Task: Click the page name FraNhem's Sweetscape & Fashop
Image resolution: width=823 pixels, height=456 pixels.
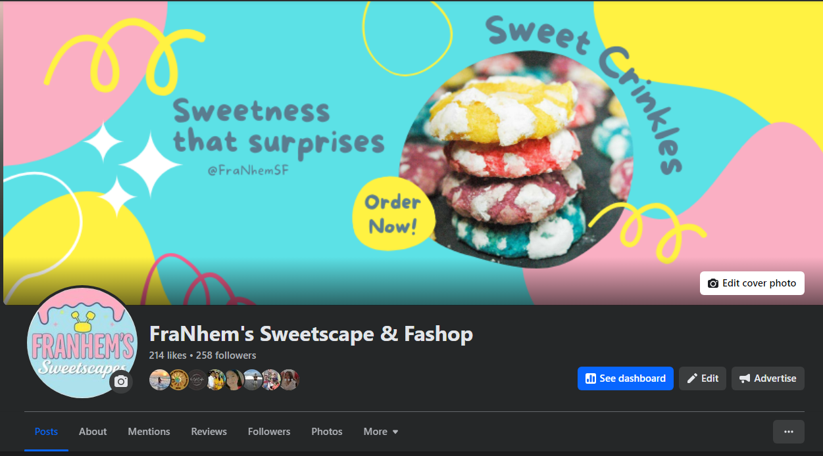Action: pyautogui.click(x=311, y=334)
